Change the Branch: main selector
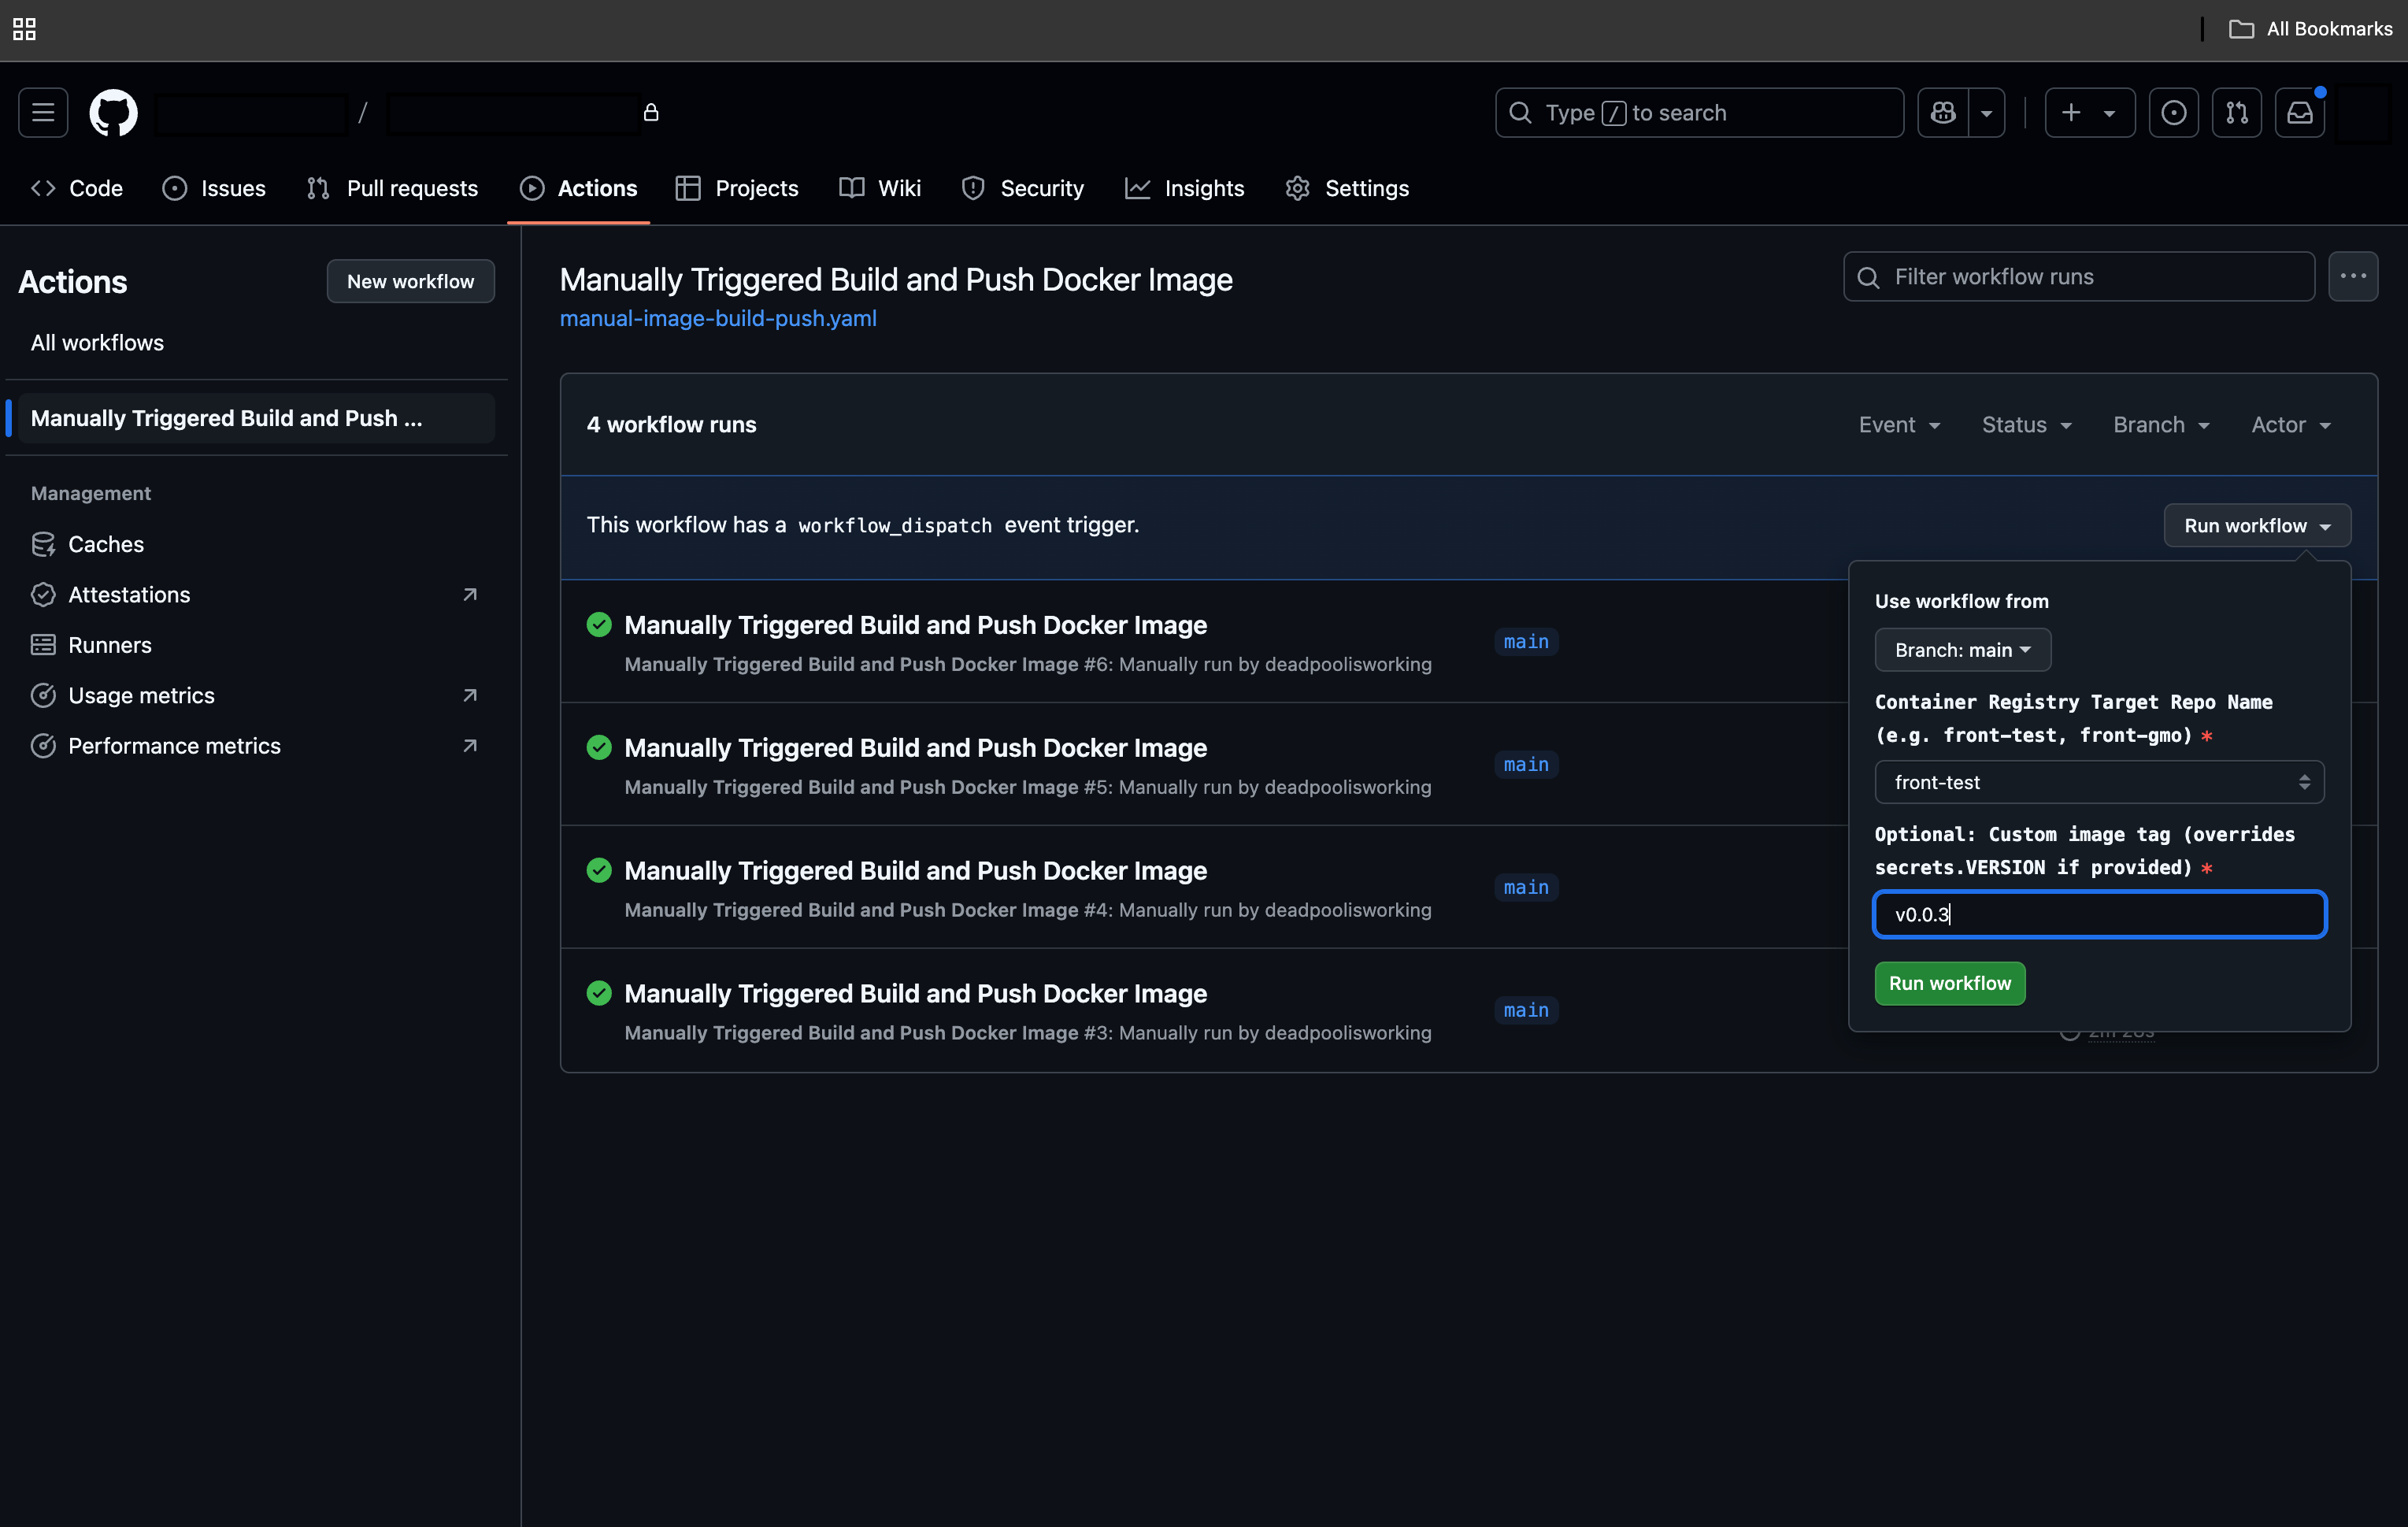This screenshot has width=2408, height=1527. pos(1962,650)
